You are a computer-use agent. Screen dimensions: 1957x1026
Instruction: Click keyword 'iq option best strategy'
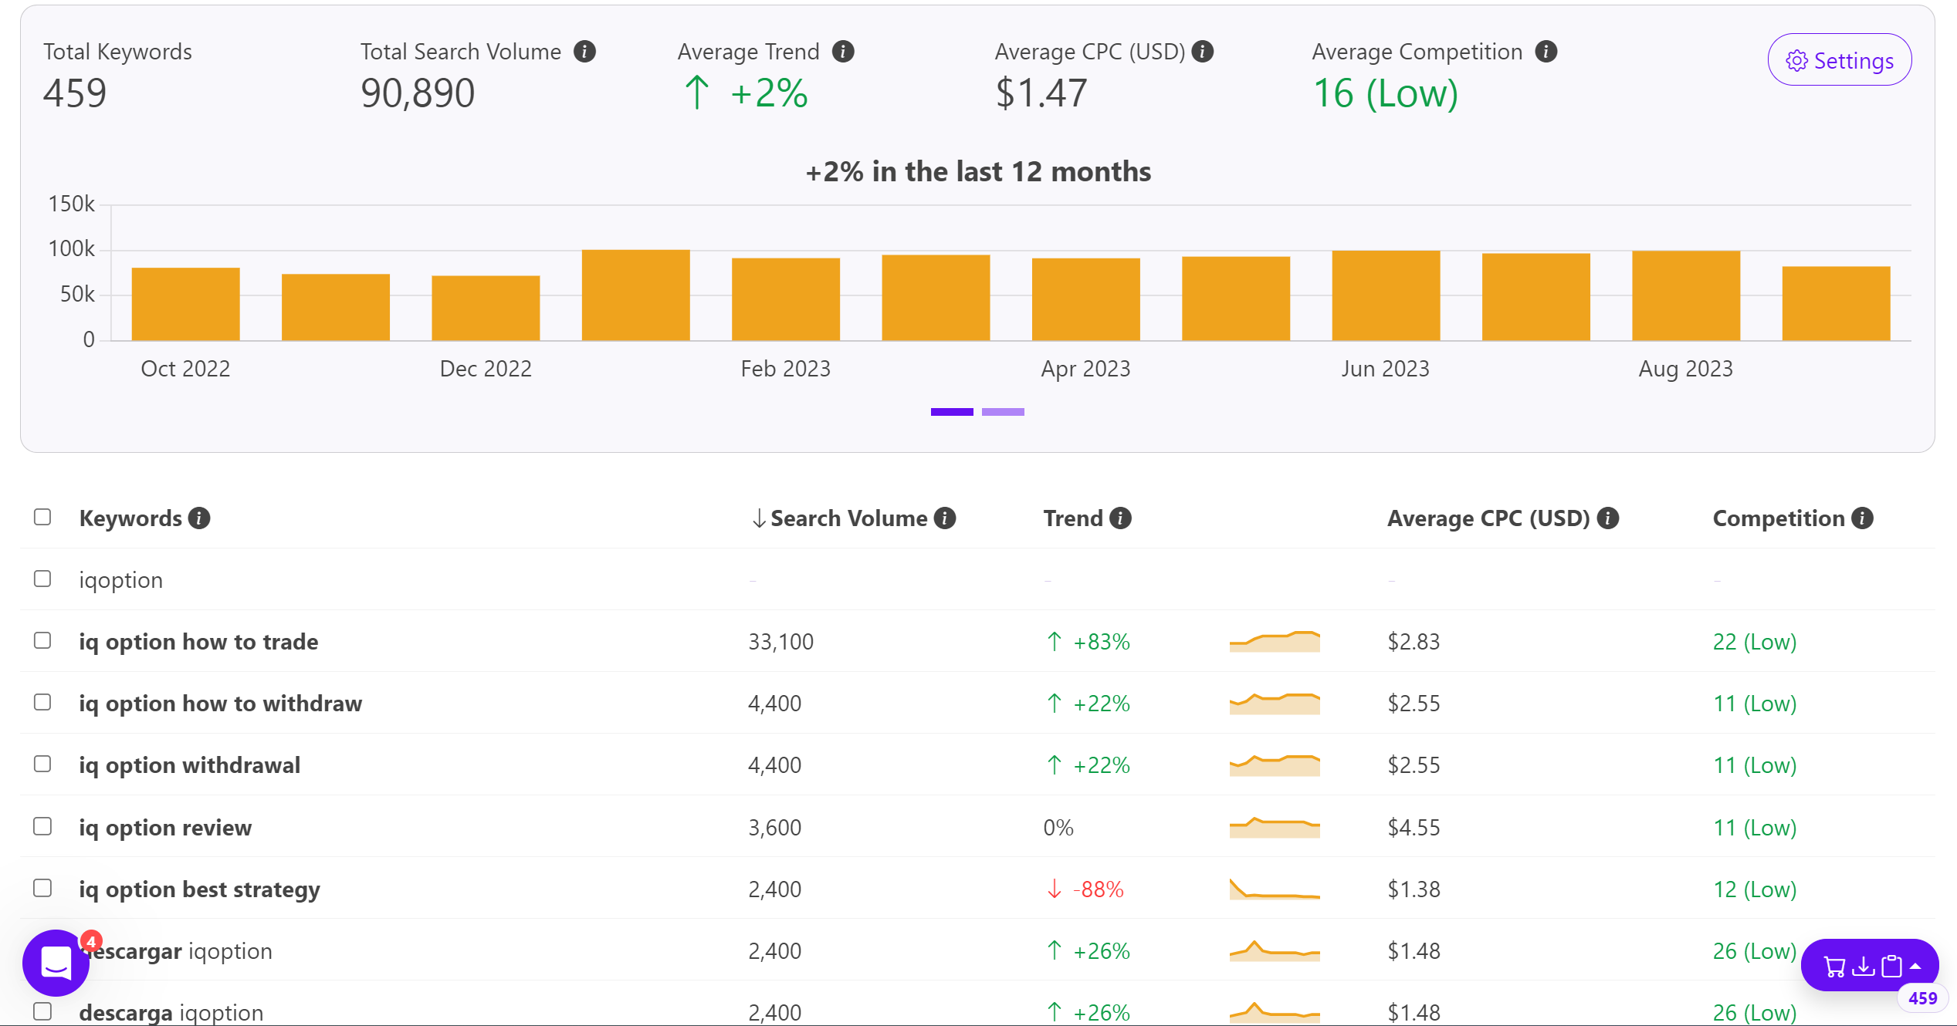[199, 889]
